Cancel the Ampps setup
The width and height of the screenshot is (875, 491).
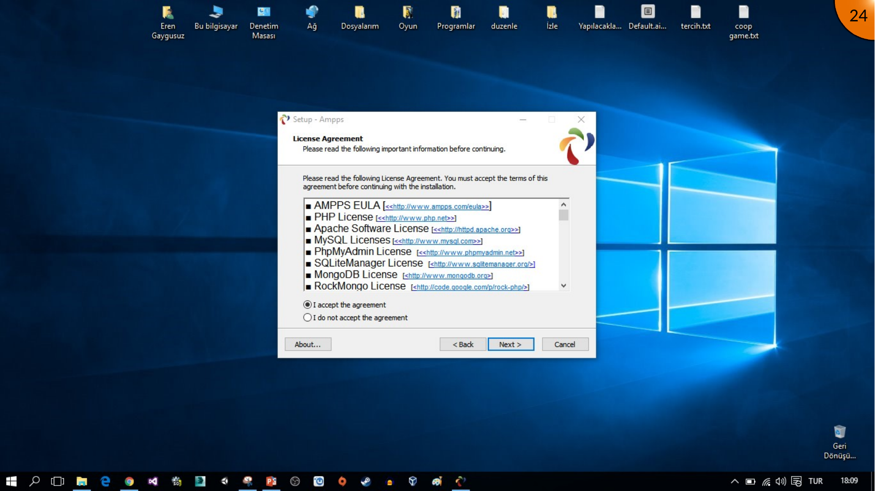565,344
